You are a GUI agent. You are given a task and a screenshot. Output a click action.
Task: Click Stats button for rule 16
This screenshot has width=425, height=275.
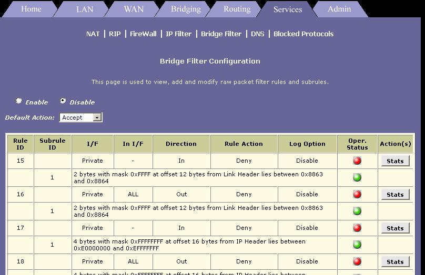[395, 194]
